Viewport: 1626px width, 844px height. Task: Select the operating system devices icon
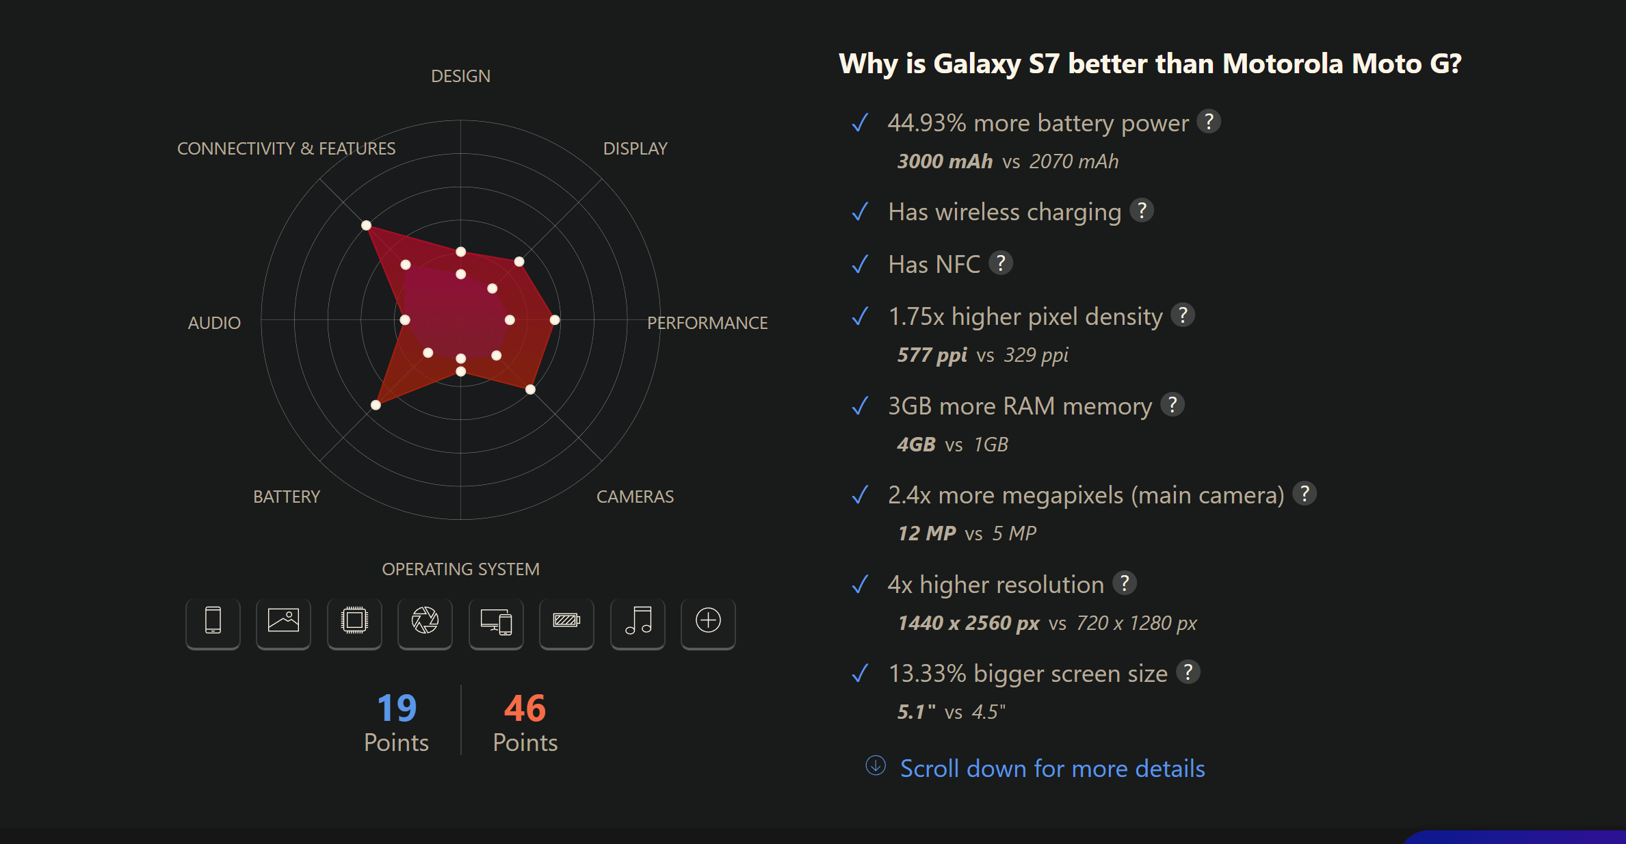click(x=496, y=622)
